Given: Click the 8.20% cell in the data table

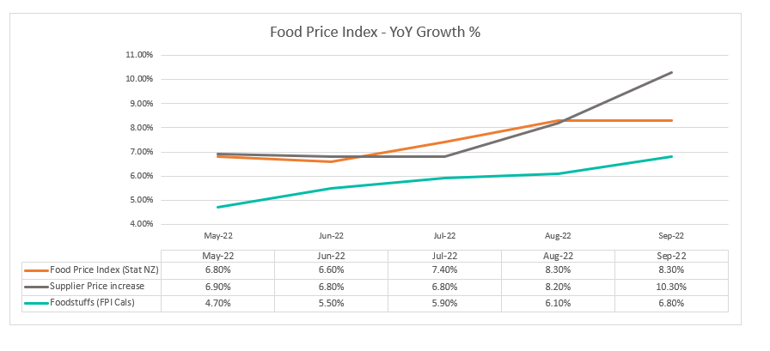Looking at the screenshot, I should [558, 285].
